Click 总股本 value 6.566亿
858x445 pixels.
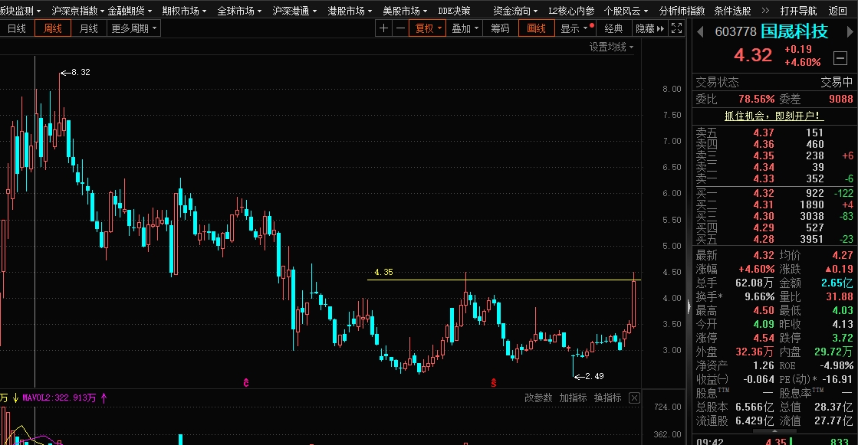(754, 407)
